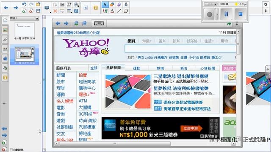The height and width of the screenshot is (152, 271).
Task: Open the recorder menu dropdown
Action: [x=210, y=4]
